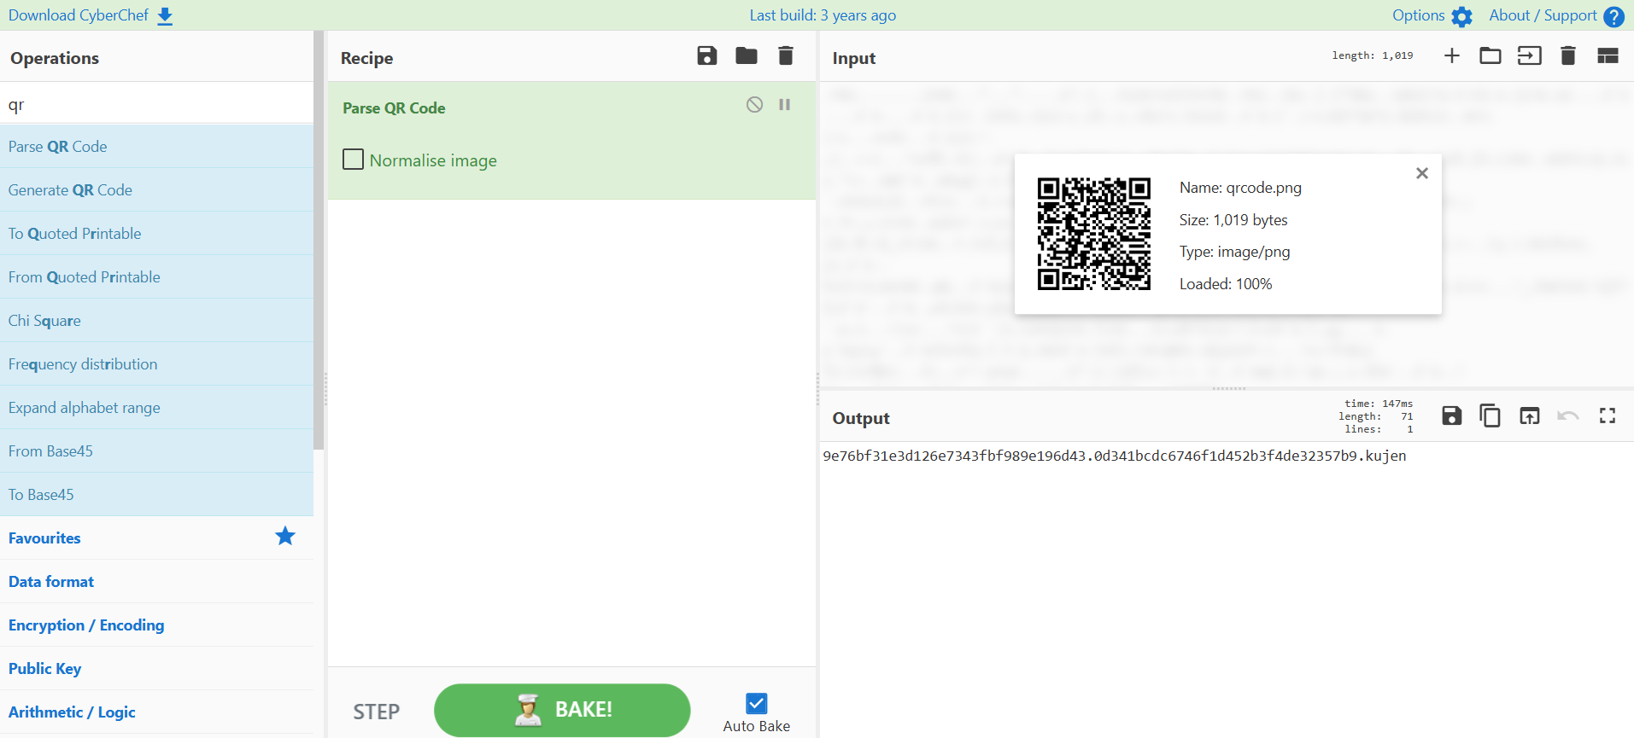The height and width of the screenshot is (738, 1634).
Task: Clear input and output trash icon
Action: click(x=1568, y=56)
